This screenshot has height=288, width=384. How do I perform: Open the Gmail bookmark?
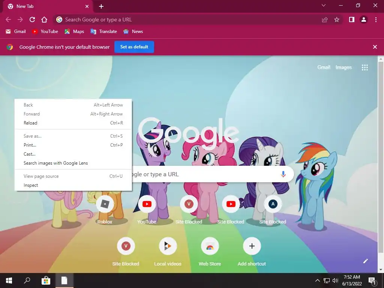coord(16,31)
